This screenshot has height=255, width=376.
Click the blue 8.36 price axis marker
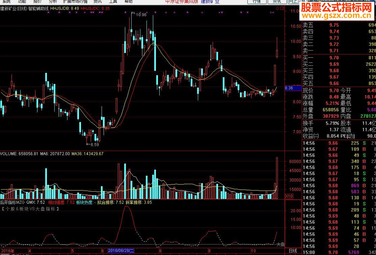(293, 88)
